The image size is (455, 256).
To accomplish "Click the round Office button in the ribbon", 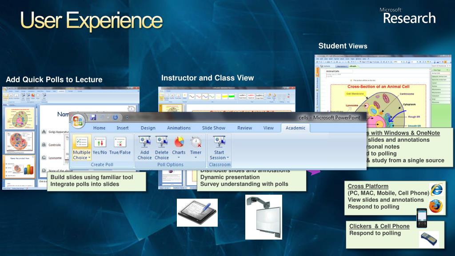I will point(78,120).
